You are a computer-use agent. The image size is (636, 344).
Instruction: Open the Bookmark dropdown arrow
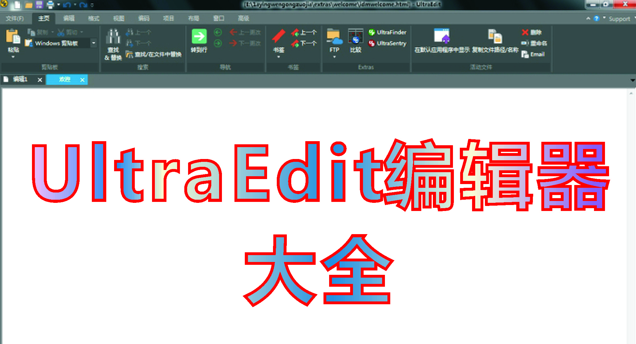click(278, 56)
